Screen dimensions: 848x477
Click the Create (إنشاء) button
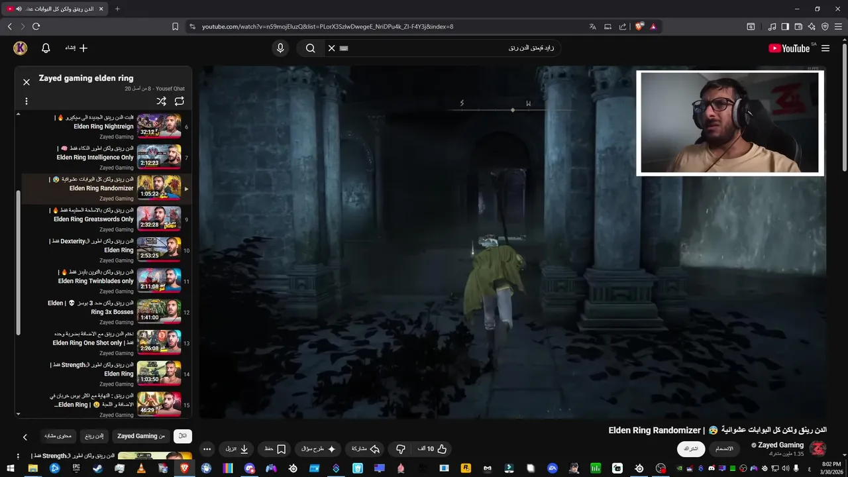click(76, 48)
